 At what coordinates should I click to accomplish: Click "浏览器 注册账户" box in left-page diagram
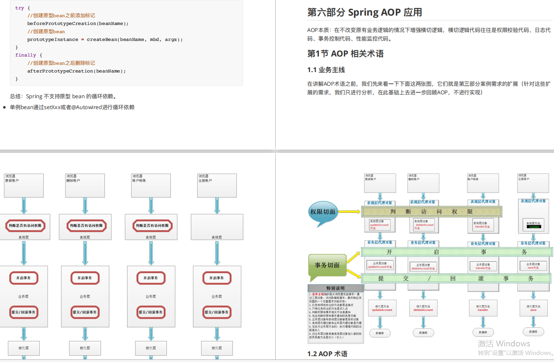coord(217,185)
